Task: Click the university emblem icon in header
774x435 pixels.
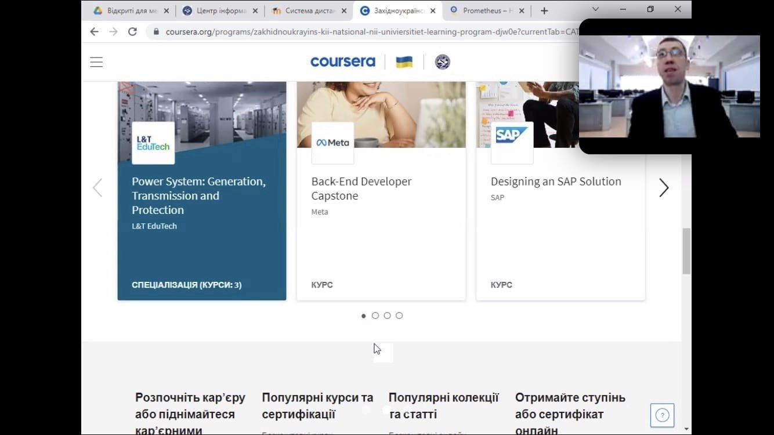Action: [x=442, y=62]
